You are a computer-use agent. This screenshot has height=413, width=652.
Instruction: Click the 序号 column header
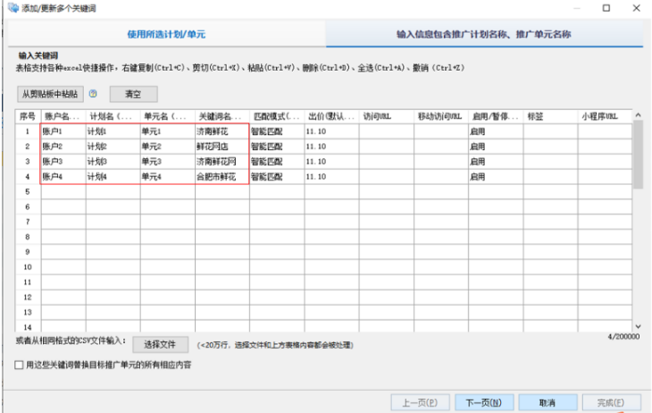pos(28,116)
